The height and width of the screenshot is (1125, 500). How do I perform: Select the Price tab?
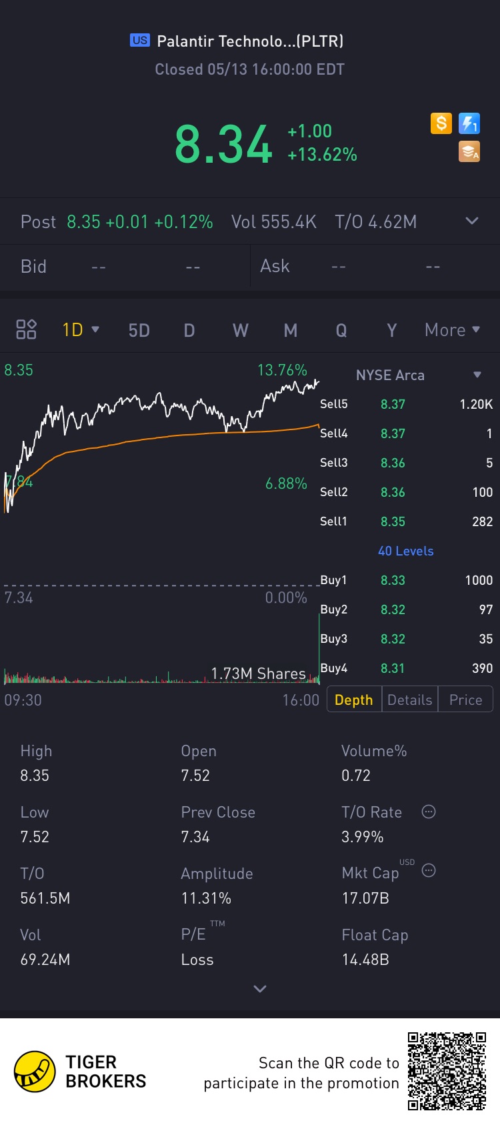465,700
